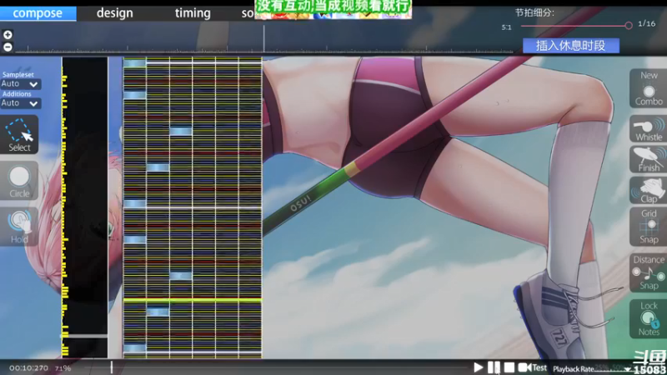Toggle the Finish hitsound

[x=649, y=159]
